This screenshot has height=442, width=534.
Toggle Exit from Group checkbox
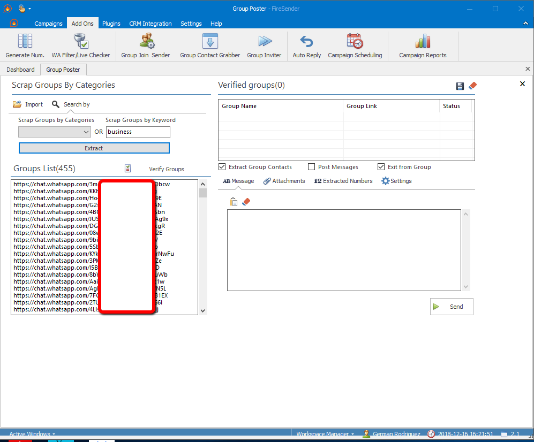pyautogui.click(x=381, y=167)
